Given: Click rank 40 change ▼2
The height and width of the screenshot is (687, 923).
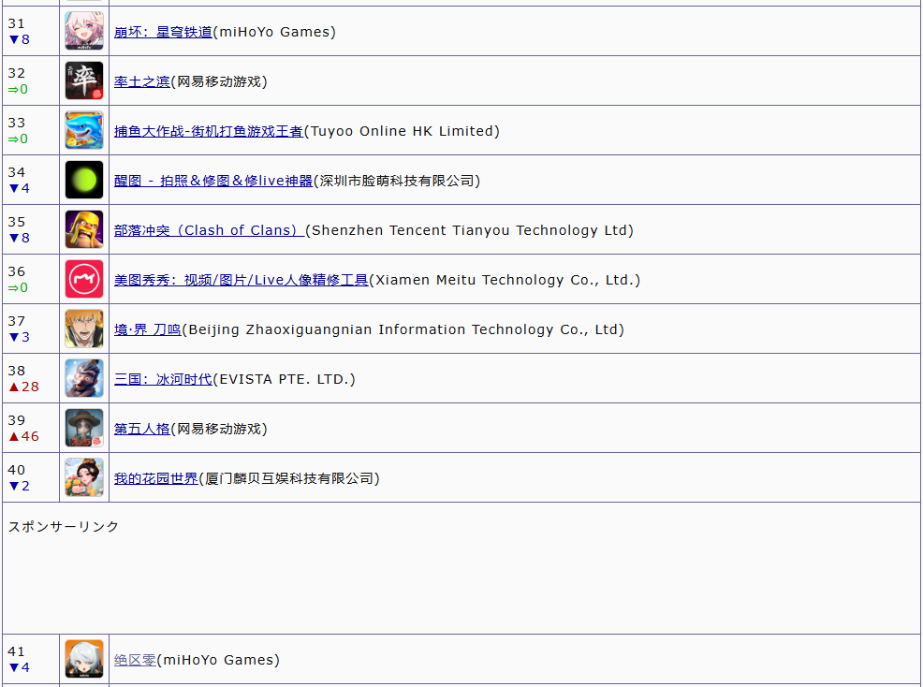Looking at the screenshot, I should tap(19, 487).
